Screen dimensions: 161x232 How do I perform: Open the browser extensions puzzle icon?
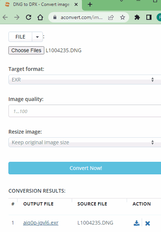tap(137, 18)
